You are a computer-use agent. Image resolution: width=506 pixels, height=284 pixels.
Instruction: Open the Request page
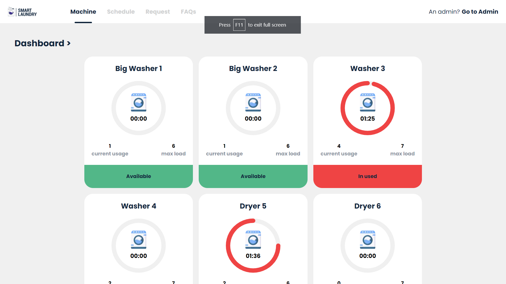click(x=158, y=12)
